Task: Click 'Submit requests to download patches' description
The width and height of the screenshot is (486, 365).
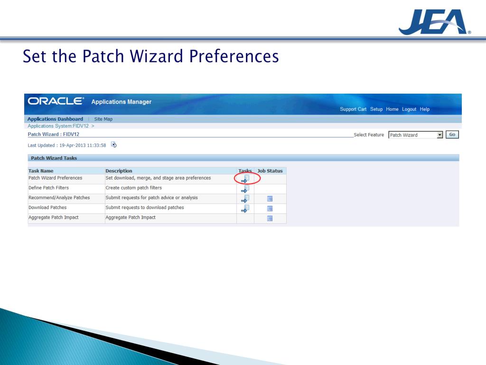Action: 145,207
